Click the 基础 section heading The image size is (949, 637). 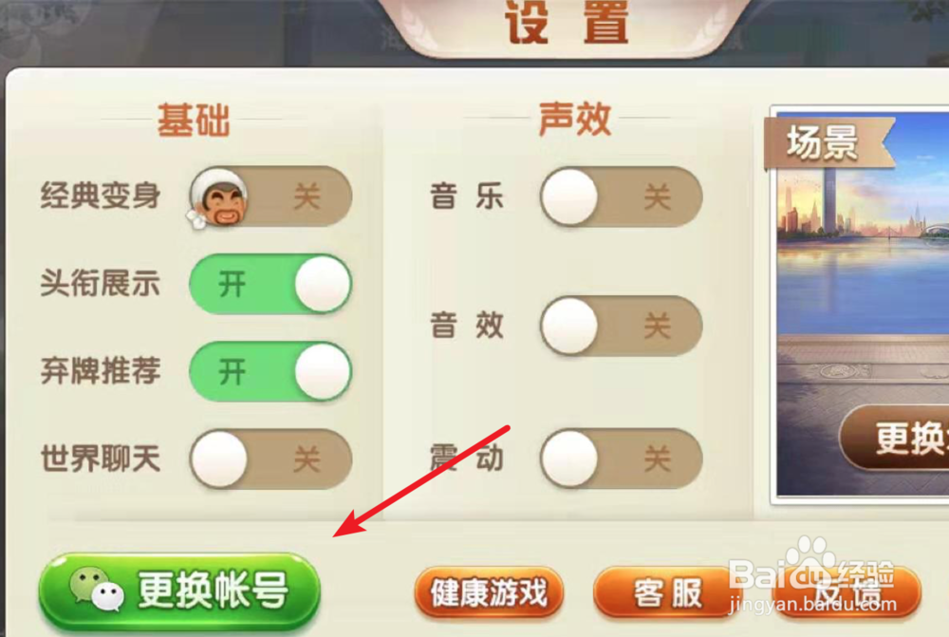click(194, 120)
